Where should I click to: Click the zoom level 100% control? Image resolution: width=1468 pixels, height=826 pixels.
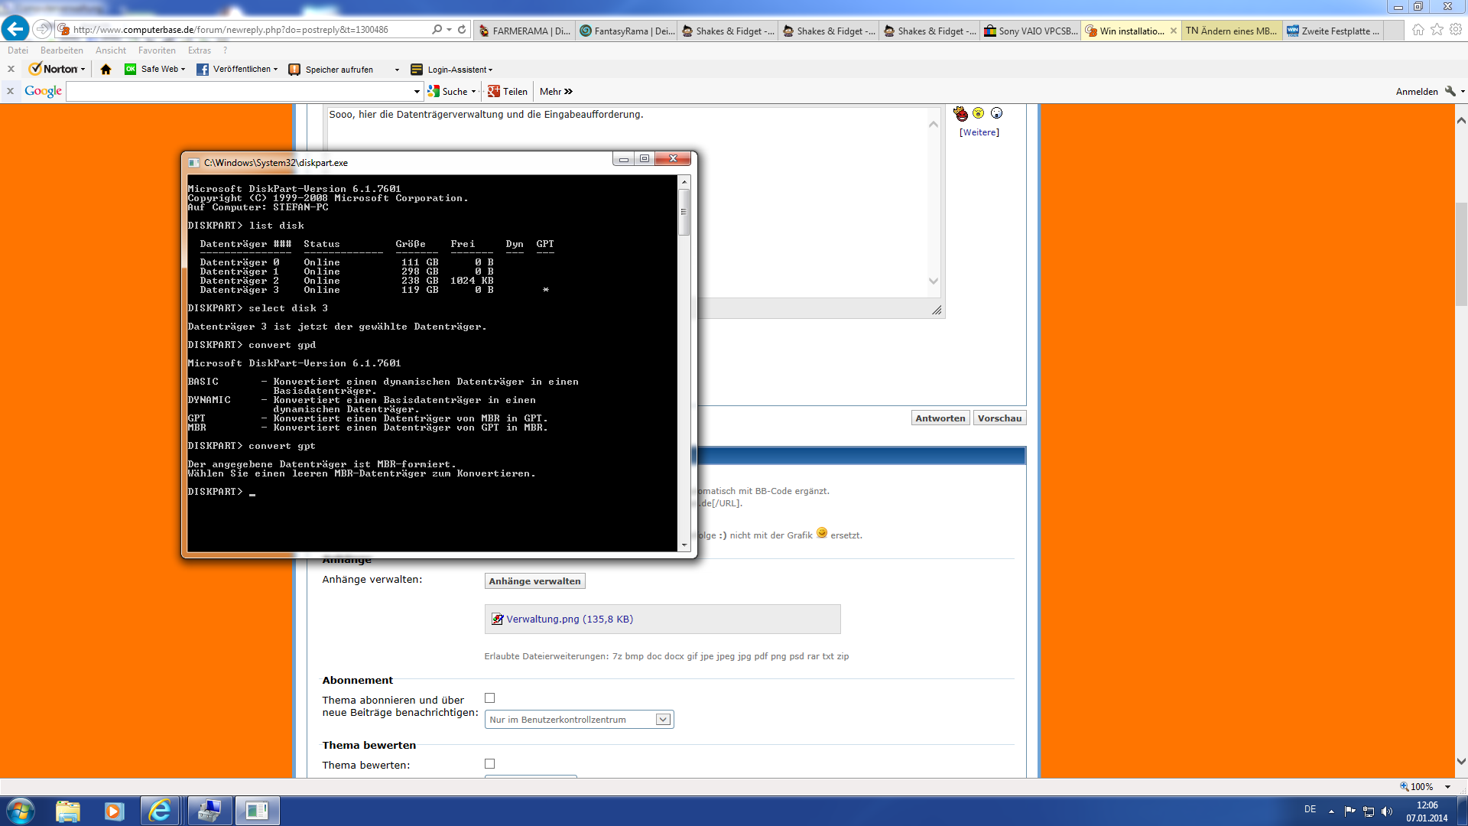[1421, 786]
